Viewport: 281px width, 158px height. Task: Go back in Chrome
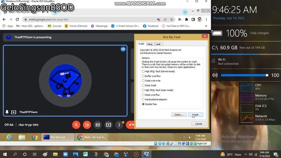point(4,19)
